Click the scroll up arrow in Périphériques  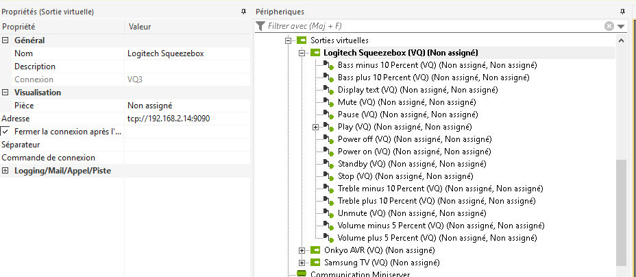tap(621, 40)
